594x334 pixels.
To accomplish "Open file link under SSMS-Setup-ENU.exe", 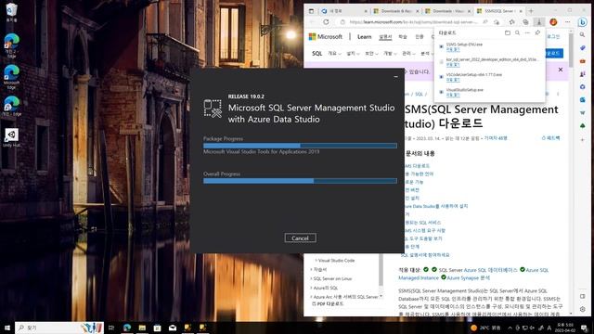I will click(x=453, y=49).
